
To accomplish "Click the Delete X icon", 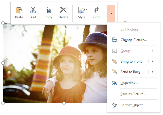I will click(x=63, y=10).
